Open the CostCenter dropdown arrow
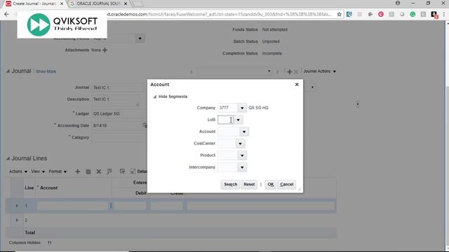This screenshot has width=449, height=252. (240, 143)
